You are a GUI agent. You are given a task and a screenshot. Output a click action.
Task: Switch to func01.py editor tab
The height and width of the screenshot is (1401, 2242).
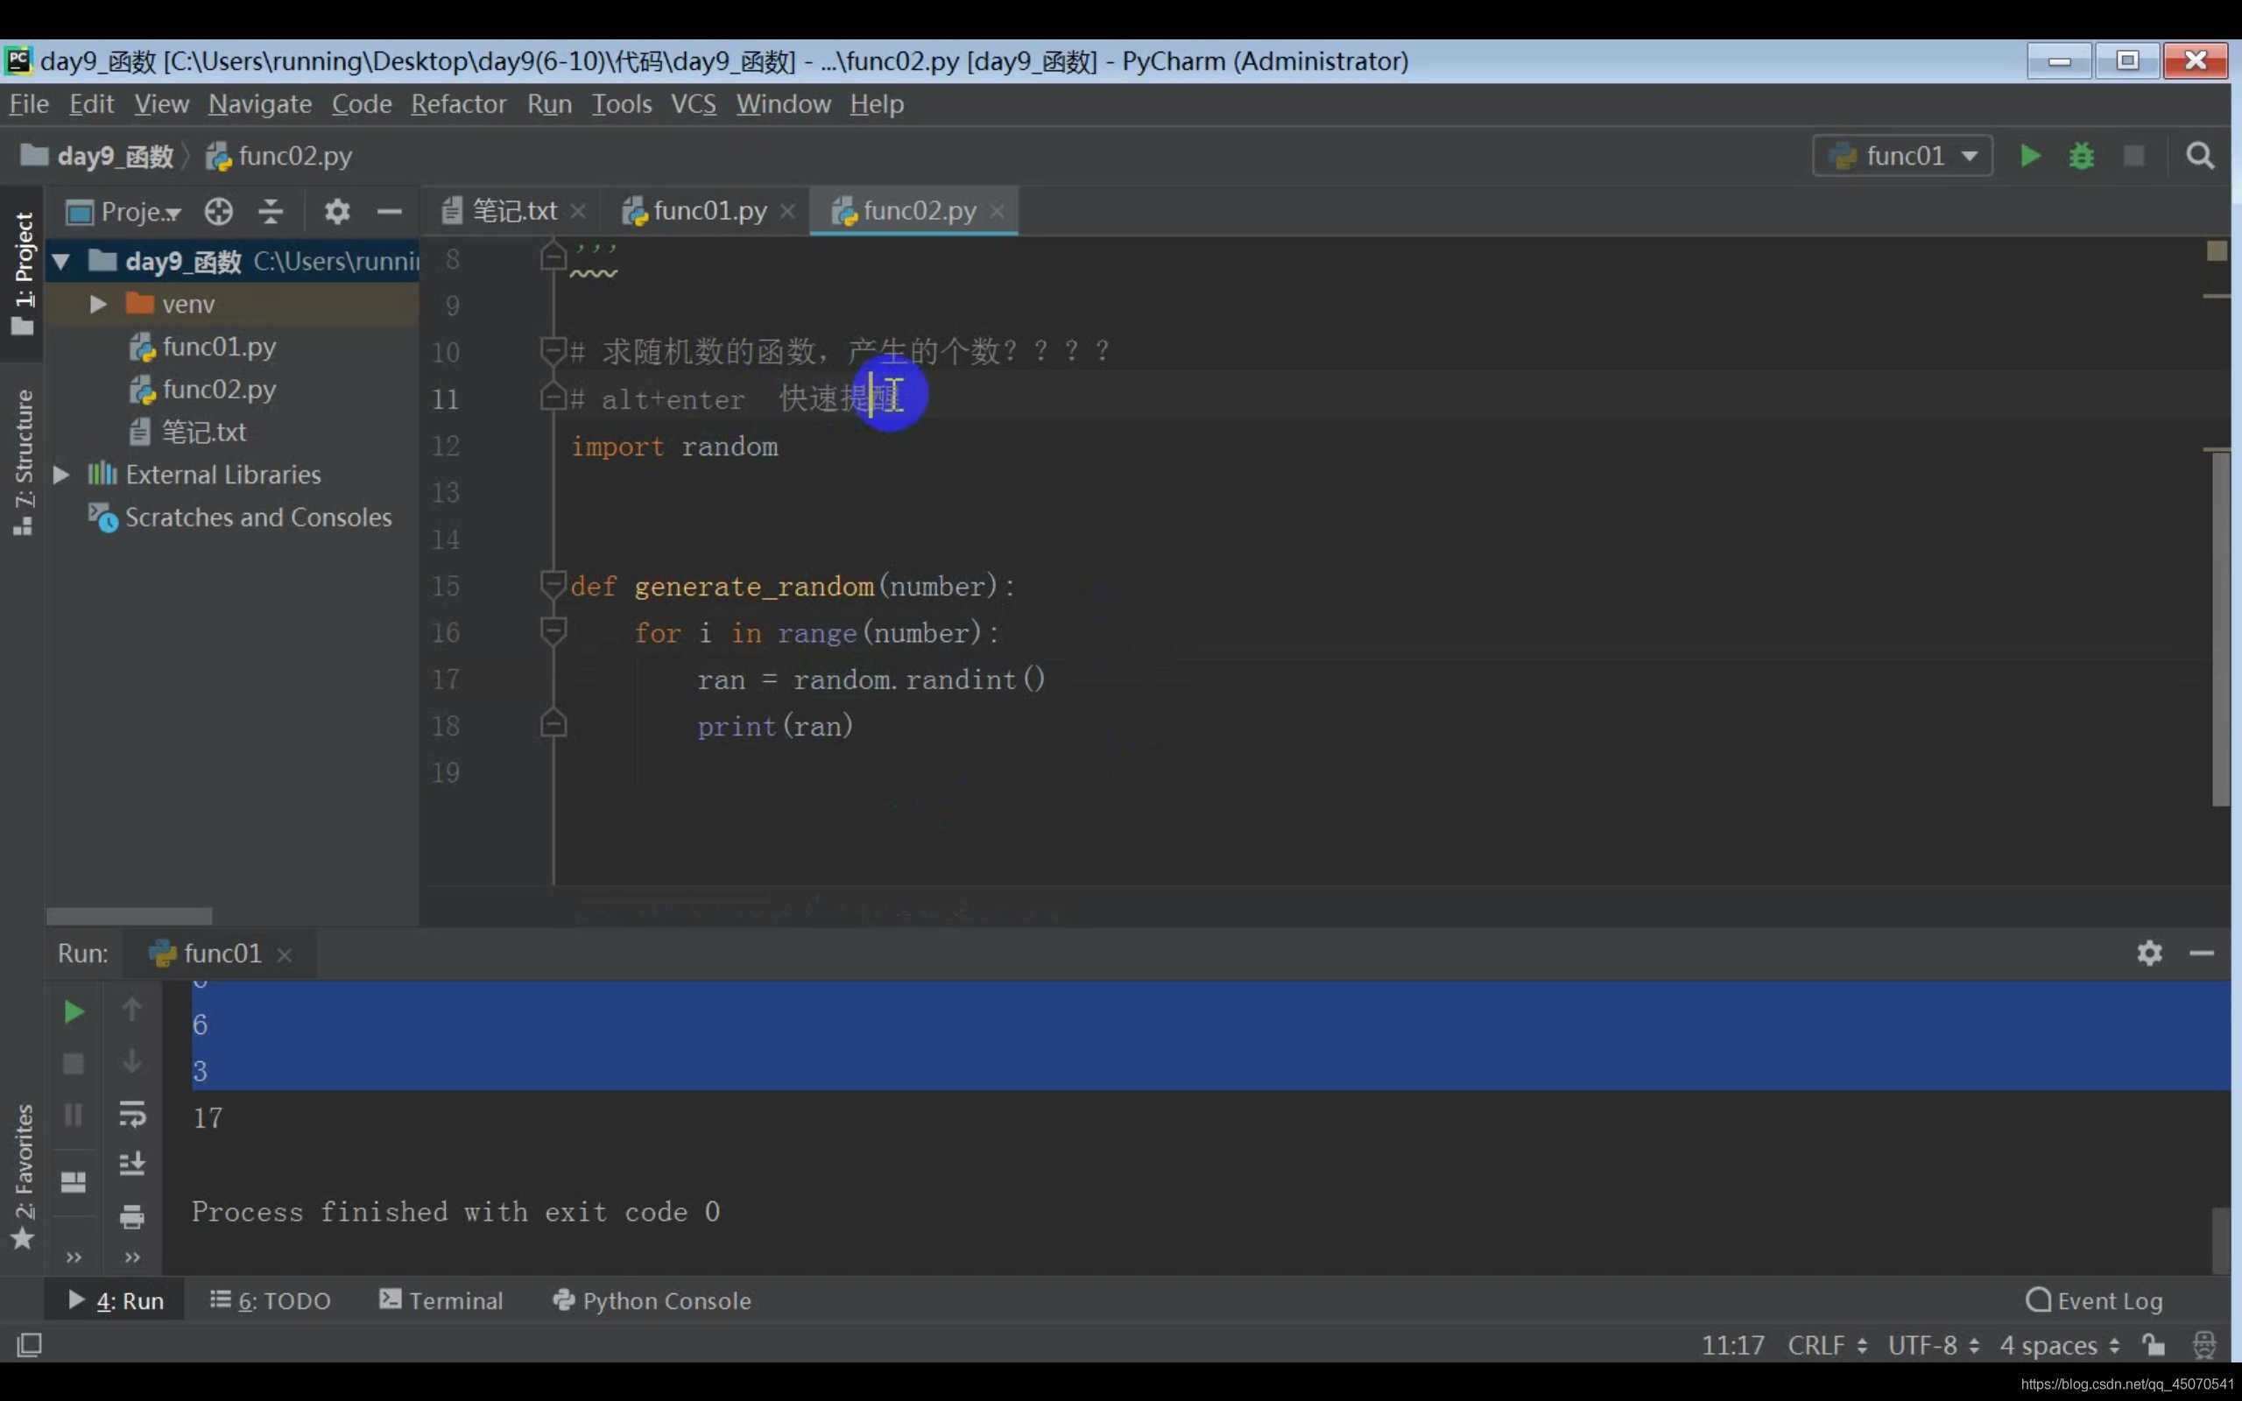point(709,211)
